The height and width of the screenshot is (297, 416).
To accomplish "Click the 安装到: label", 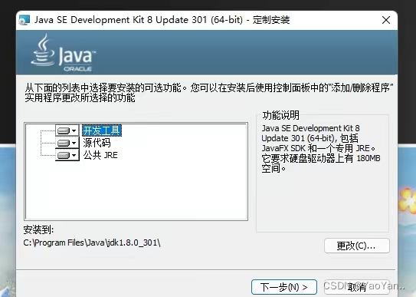I will (38, 229).
